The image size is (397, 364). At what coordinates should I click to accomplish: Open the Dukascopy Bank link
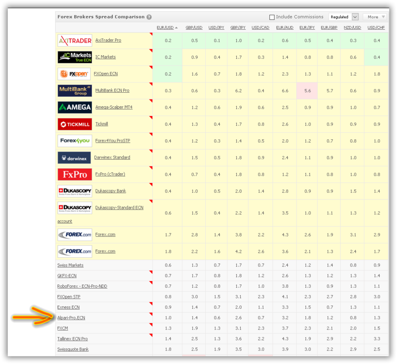click(x=110, y=191)
